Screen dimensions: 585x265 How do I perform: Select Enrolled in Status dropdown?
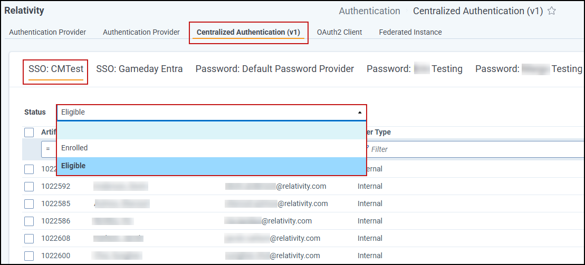[x=211, y=148]
